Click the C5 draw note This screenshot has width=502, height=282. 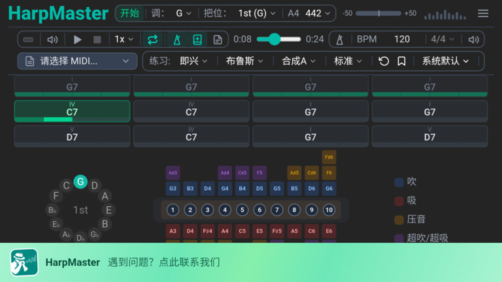[x=242, y=231]
